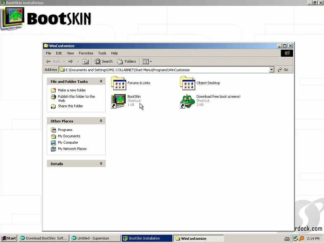Select the Object Desktop folder name
Viewport: 324px width, 243px height.
pyautogui.click(x=208, y=83)
